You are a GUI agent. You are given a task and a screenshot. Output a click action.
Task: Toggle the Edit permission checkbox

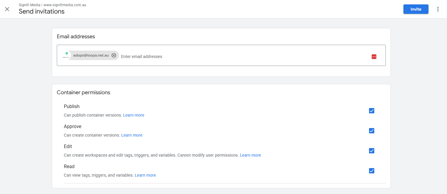coord(372,151)
